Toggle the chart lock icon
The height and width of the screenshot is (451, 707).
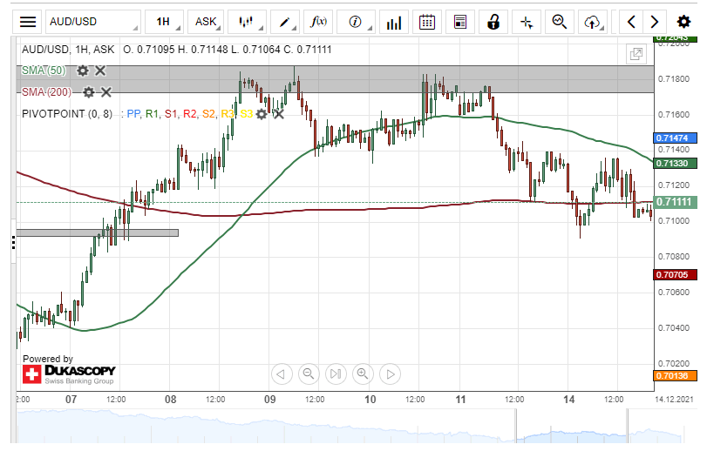[493, 22]
